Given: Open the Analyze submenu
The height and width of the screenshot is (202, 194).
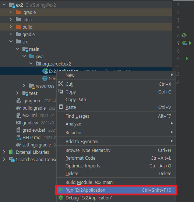Looking at the screenshot, I should tap(116, 124).
